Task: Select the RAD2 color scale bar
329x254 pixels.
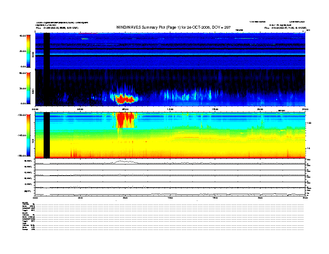Action: tap(28, 51)
